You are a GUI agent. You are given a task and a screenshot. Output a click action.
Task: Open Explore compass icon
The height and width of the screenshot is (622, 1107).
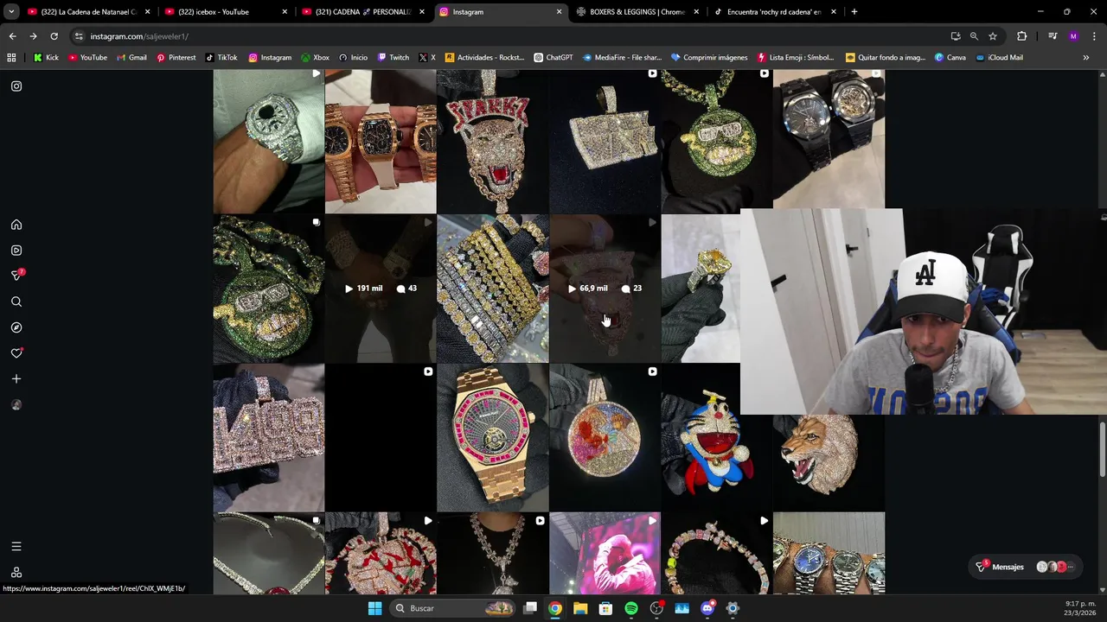pyautogui.click(x=16, y=327)
